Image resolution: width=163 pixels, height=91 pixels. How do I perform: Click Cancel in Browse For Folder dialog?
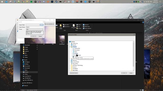(131, 73)
